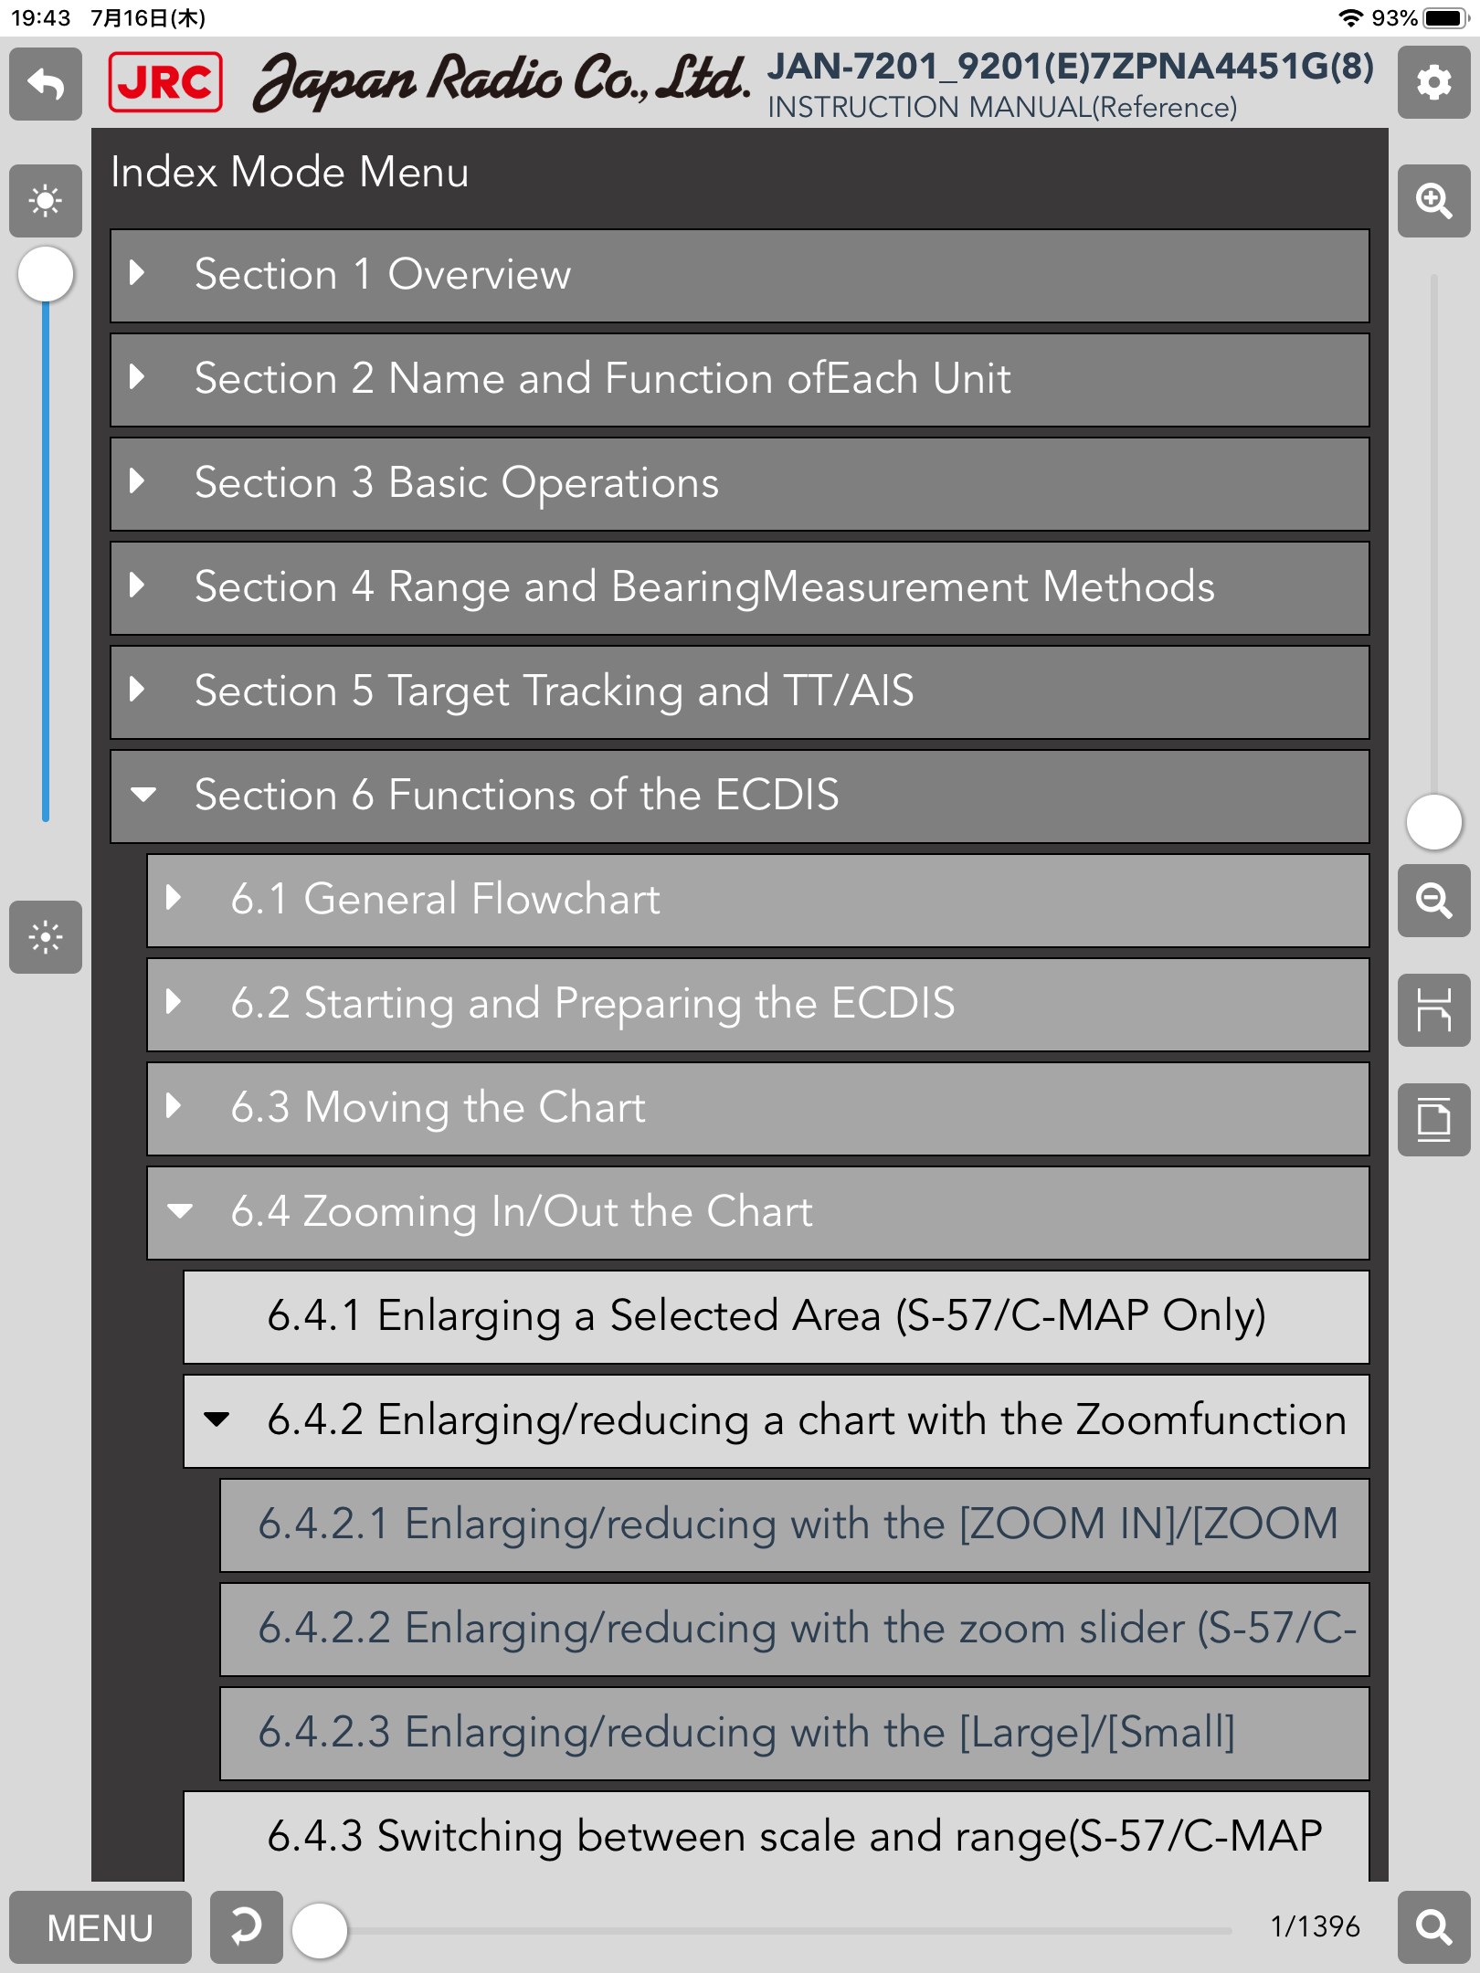Increase brightness with the upper sun icon
This screenshot has height=1973, width=1480.
coord(46,200)
